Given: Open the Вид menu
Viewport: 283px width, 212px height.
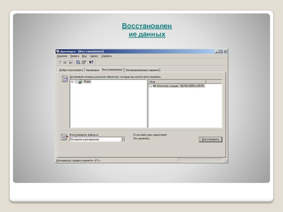Looking at the screenshot, I should pos(84,56).
